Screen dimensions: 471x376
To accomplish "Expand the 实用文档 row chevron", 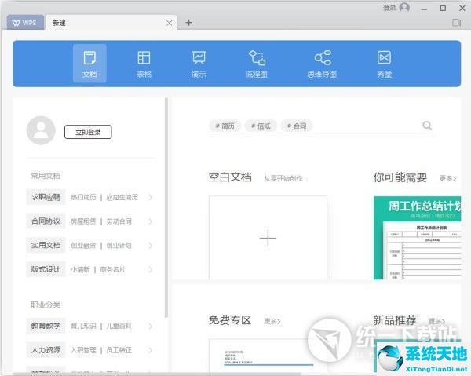I will [151, 246].
